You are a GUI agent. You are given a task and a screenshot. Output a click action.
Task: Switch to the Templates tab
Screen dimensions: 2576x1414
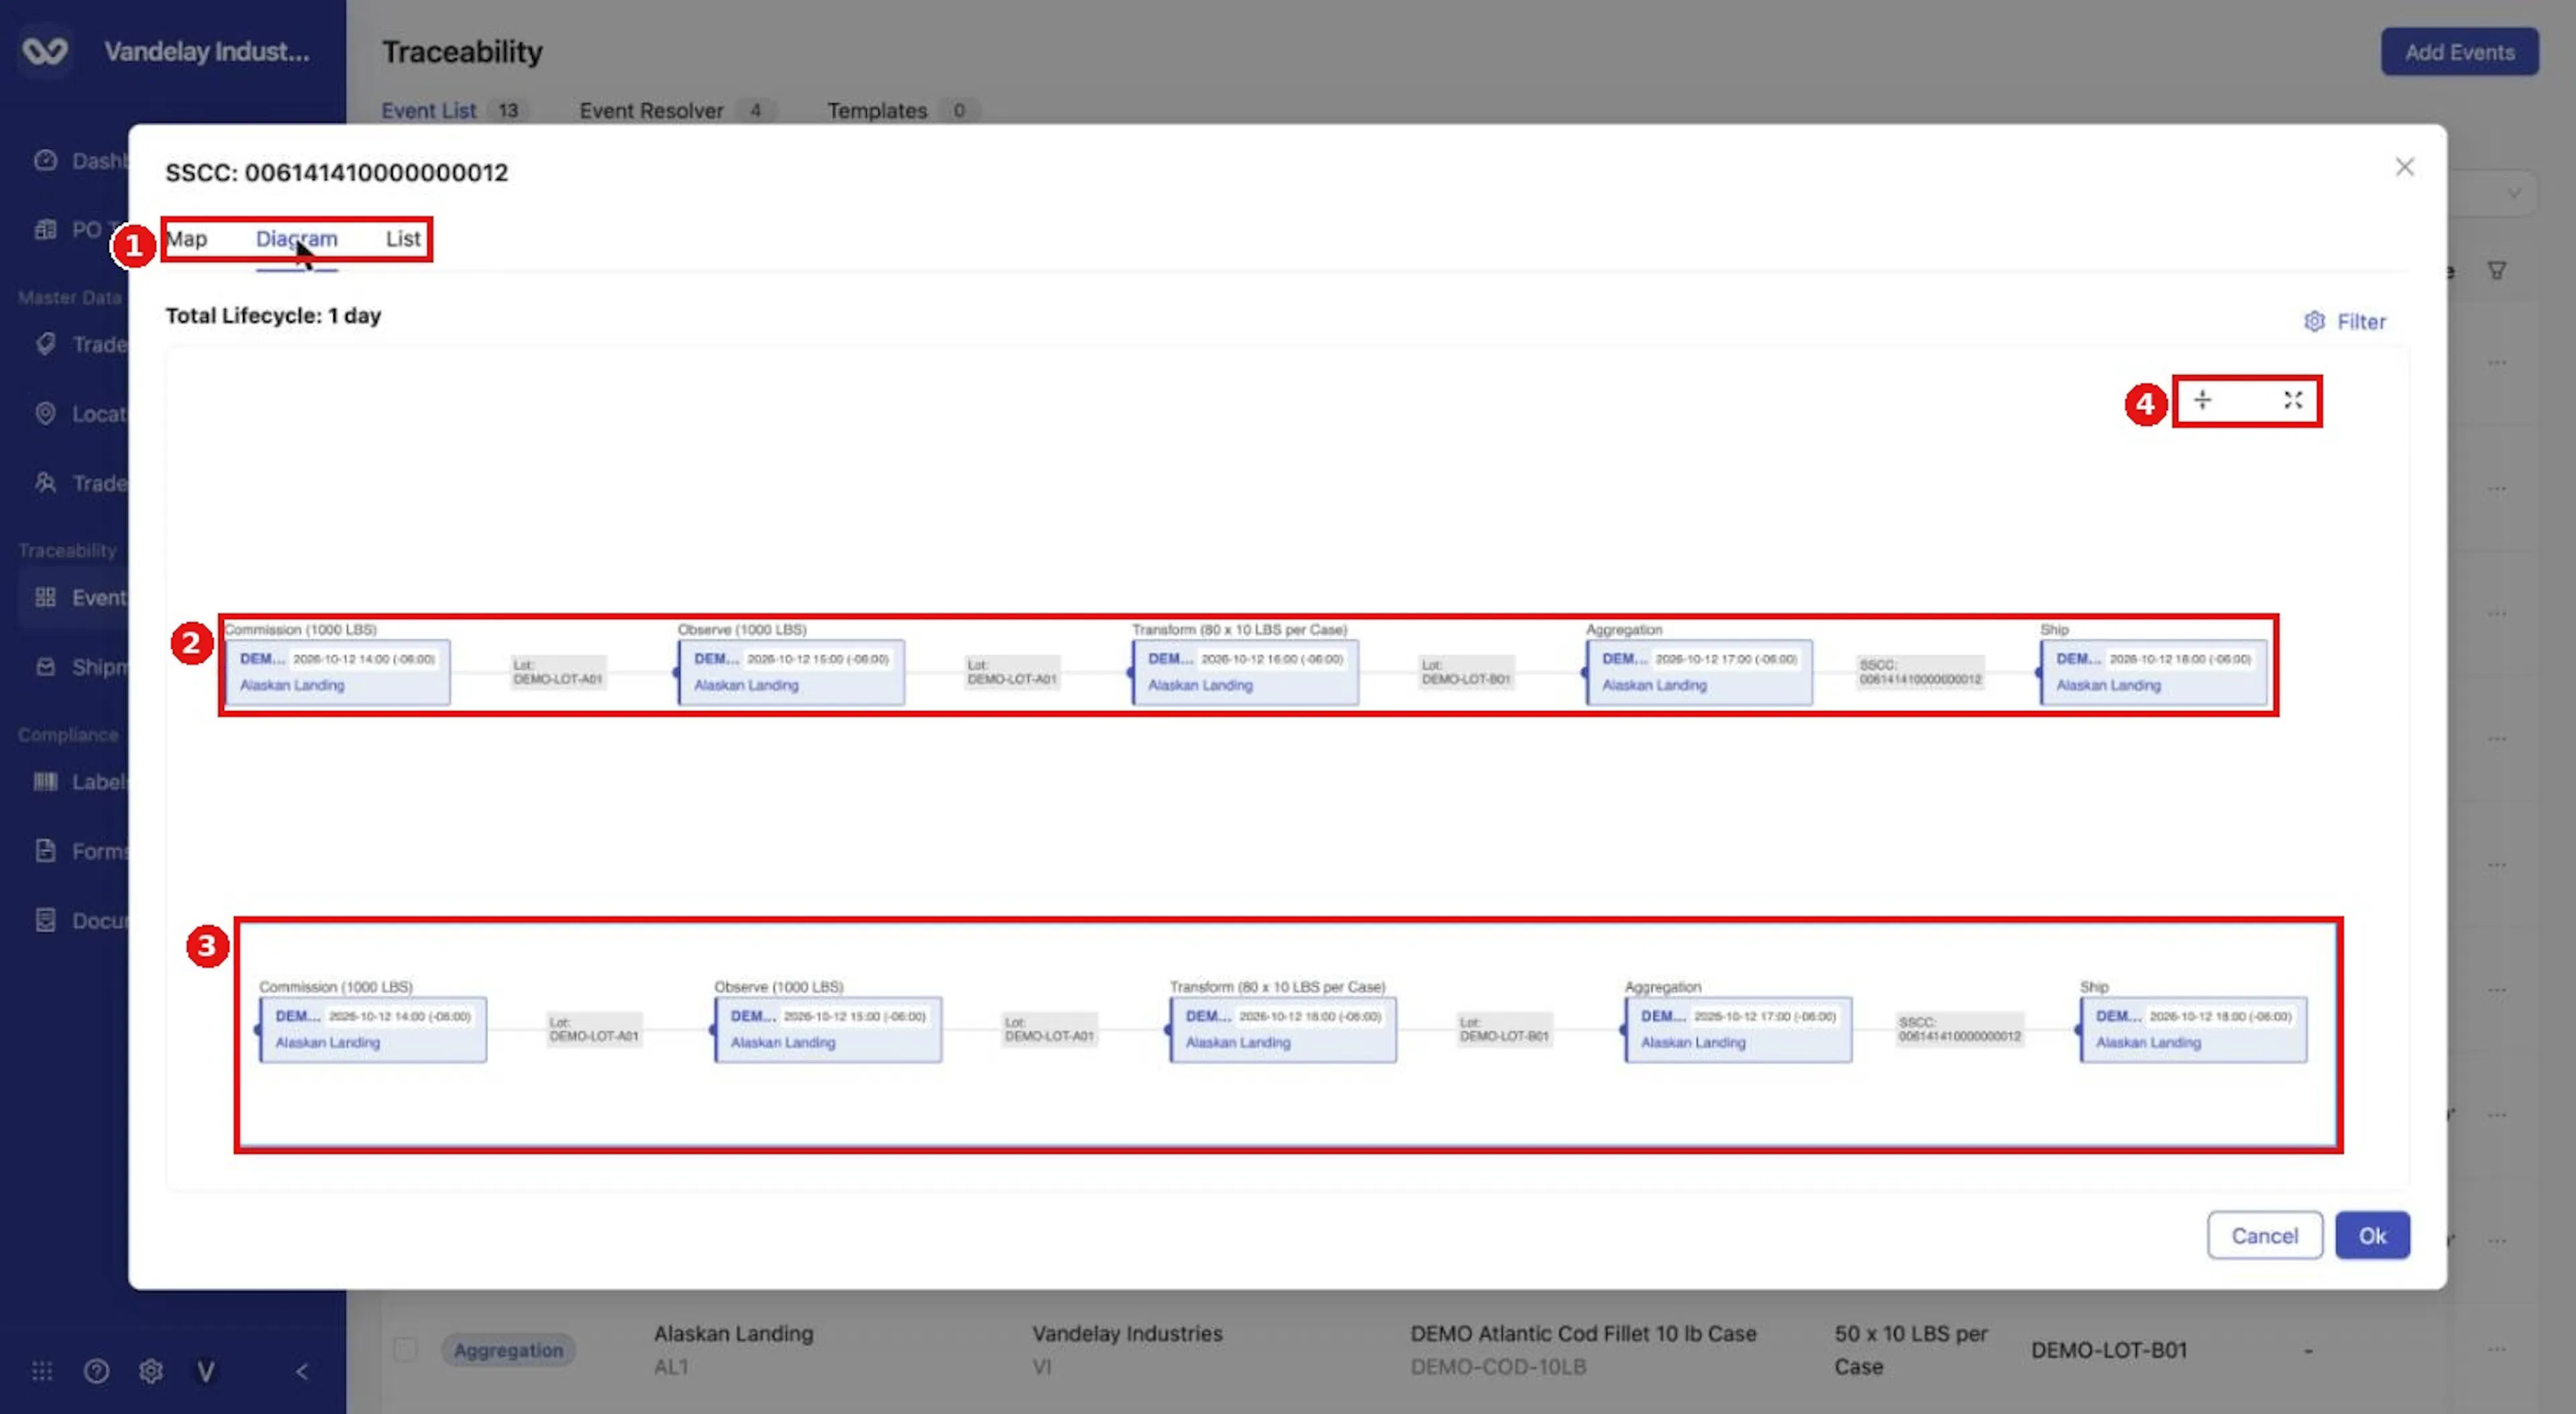click(x=876, y=110)
